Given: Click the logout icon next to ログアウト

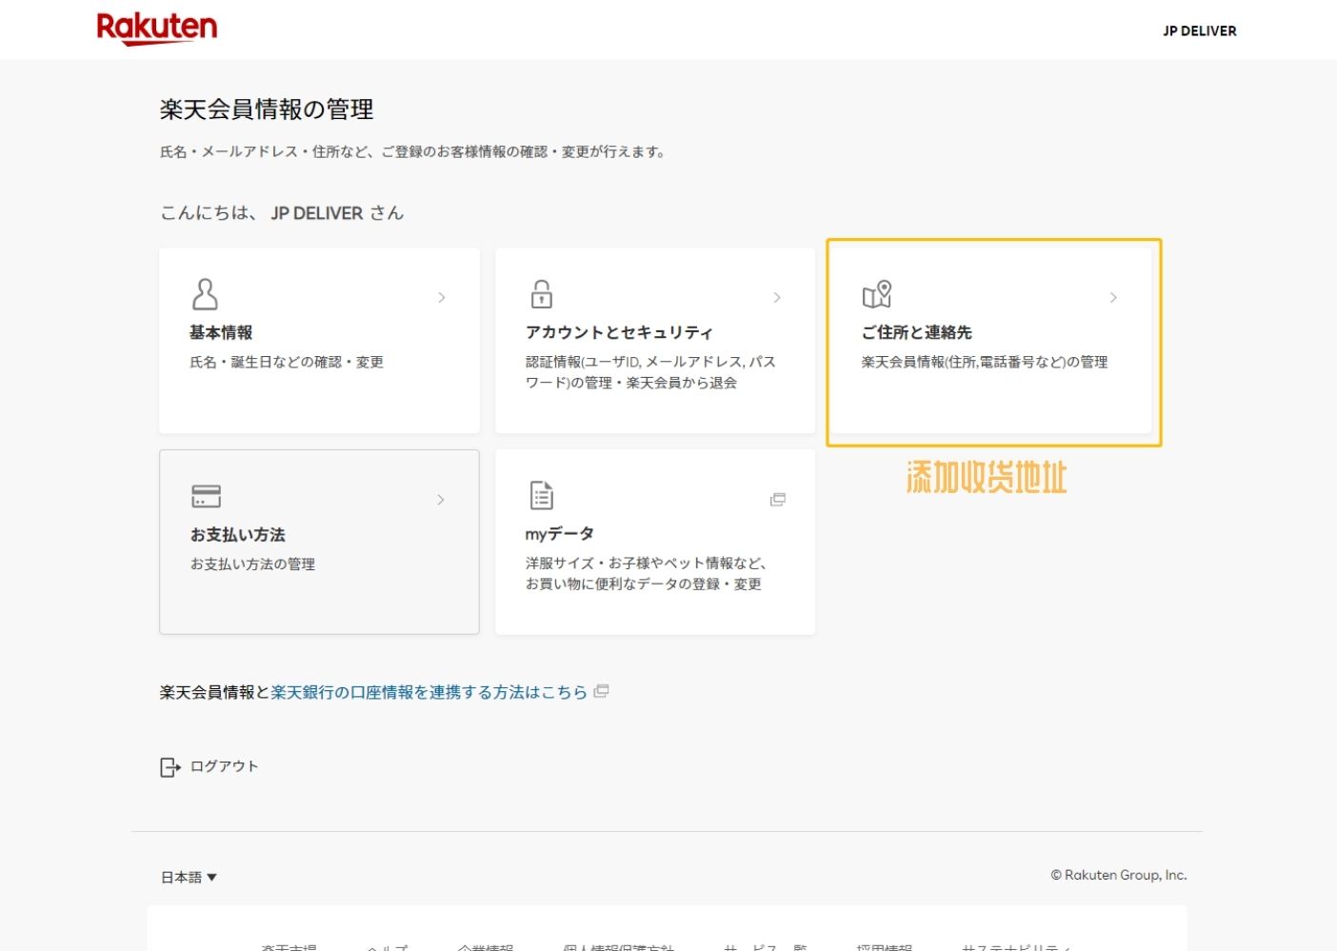Looking at the screenshot, I should pyautogui.click(x=168, y=766).
